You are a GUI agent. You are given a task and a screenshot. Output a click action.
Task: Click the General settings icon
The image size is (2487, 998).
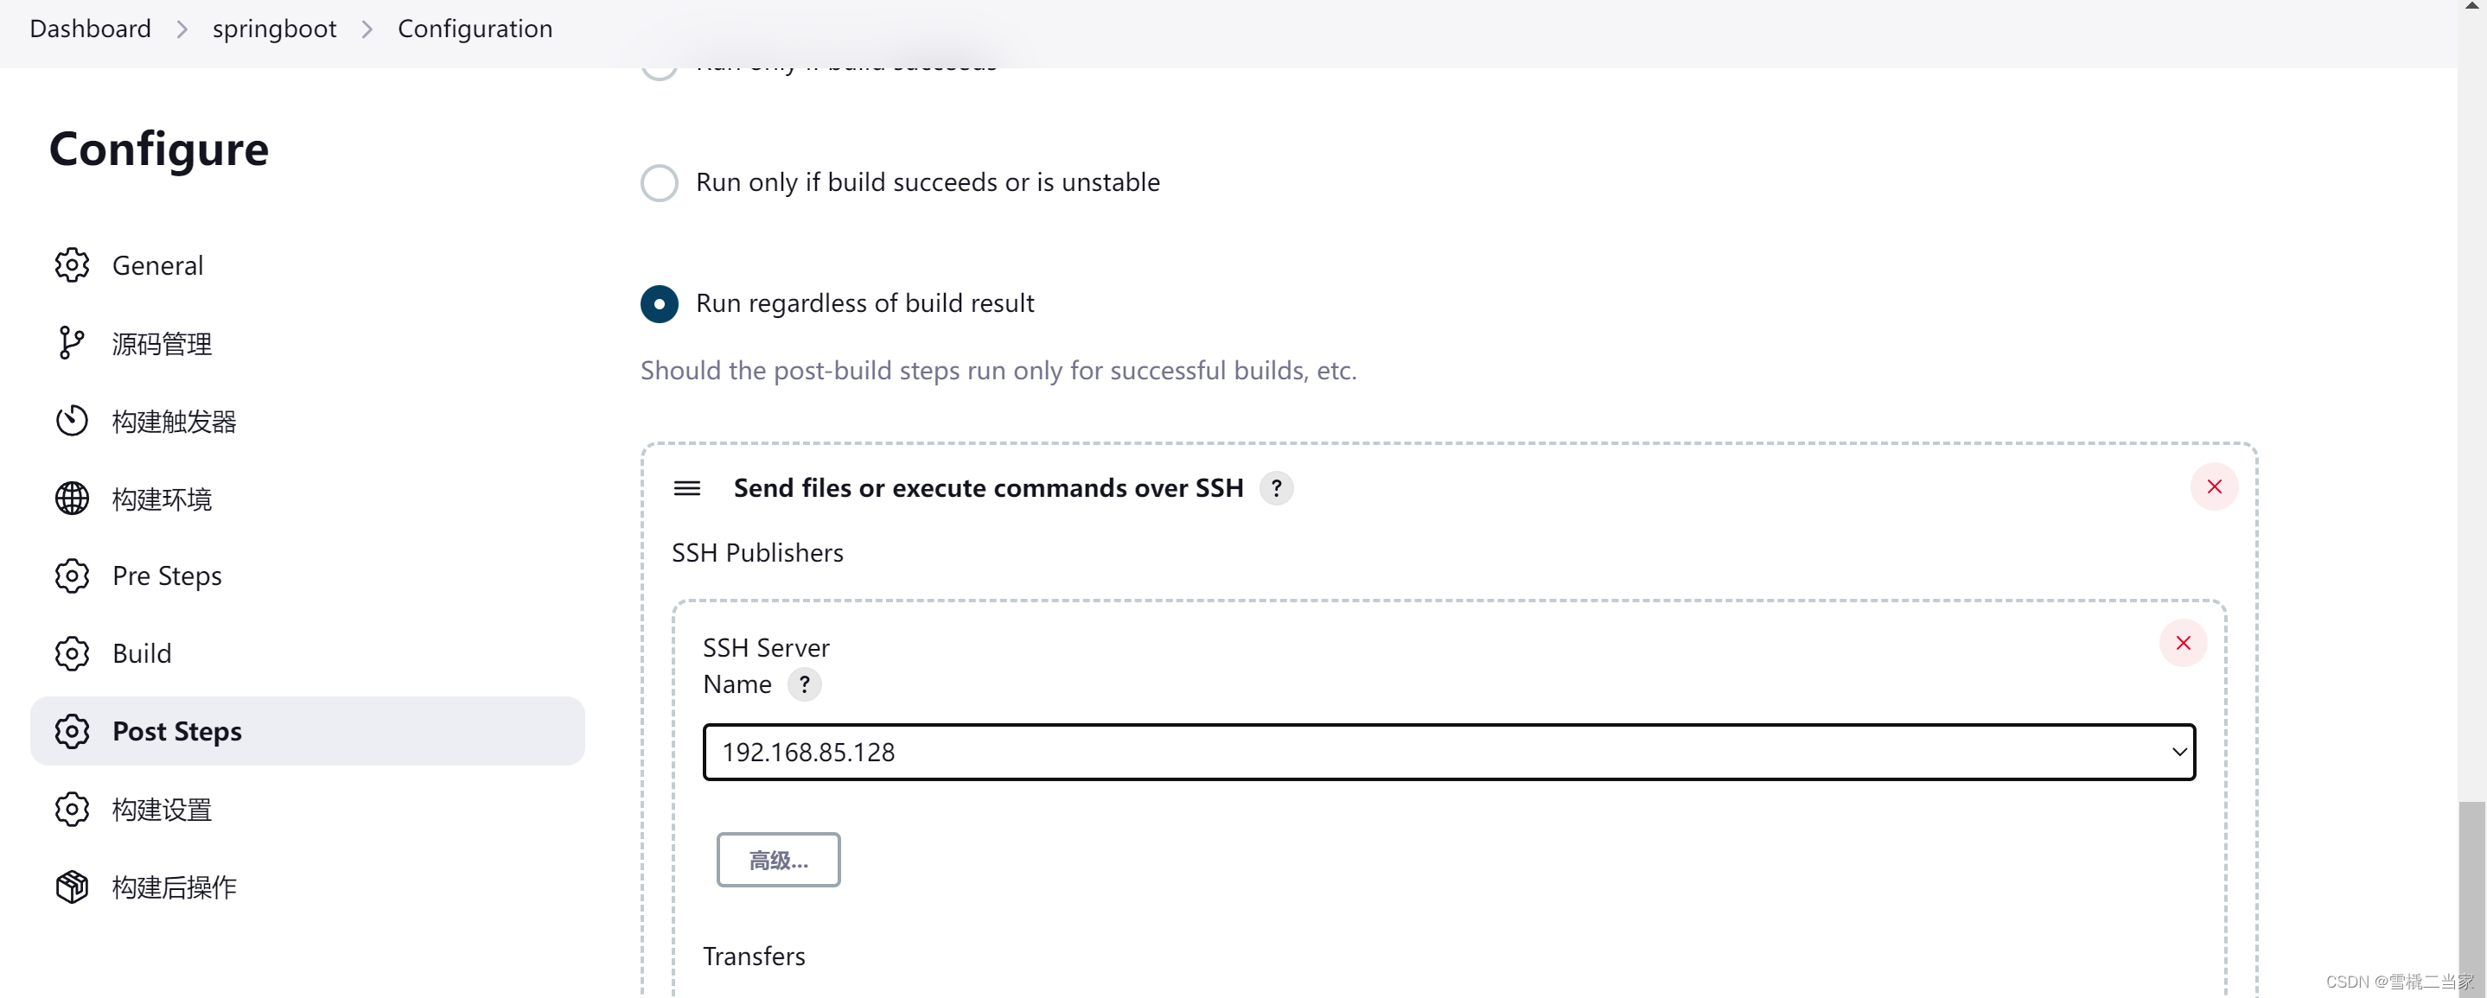click(73, 266)
